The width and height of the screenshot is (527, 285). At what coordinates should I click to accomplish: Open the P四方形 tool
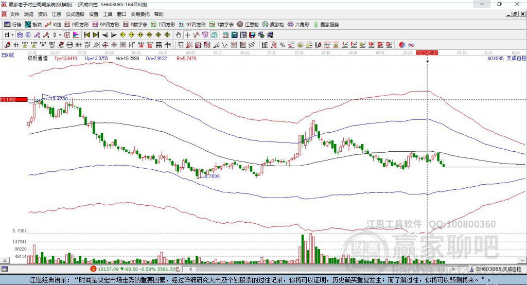point(77,25)
